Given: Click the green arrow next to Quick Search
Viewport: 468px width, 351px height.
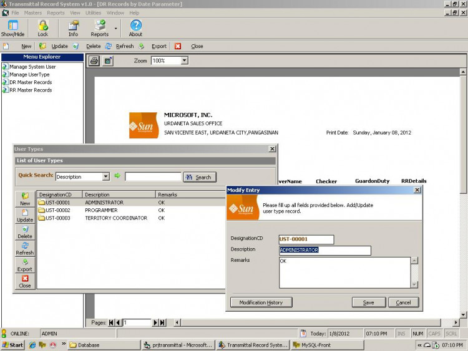Looking at the screenshot, I should pos(117,176).
